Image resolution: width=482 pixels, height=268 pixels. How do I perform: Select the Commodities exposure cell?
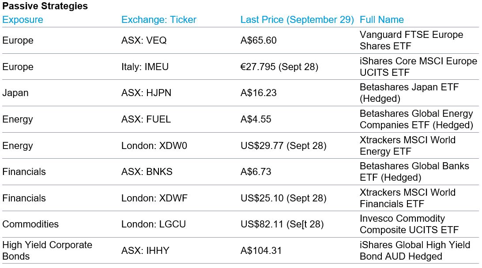click(x=30, y=224)
